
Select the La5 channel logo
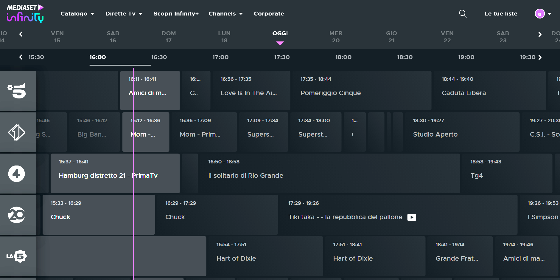17,256
